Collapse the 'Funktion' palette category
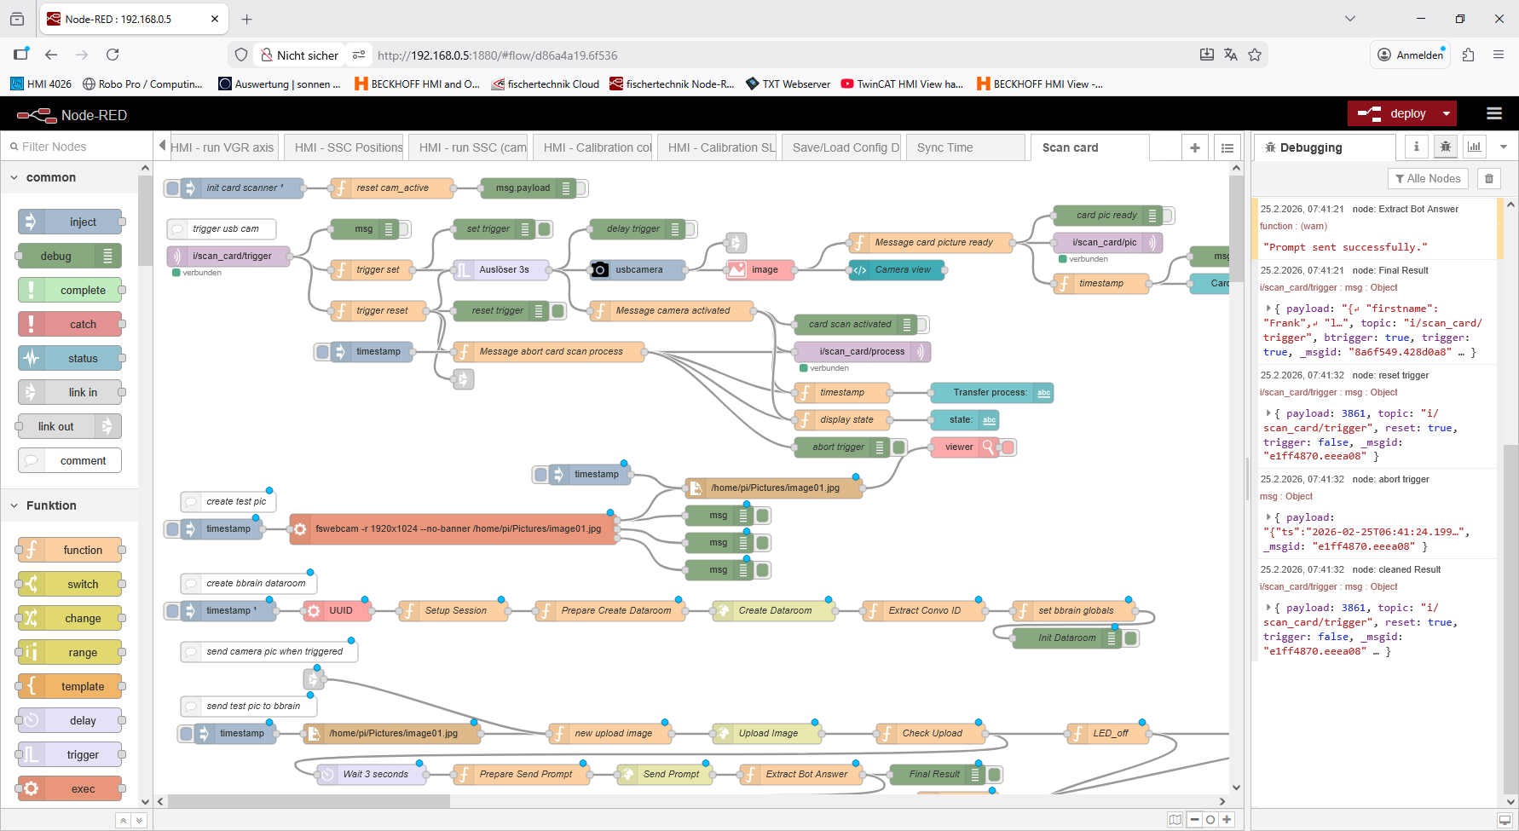Screen dimensions: 1519x831 (14, 505)
